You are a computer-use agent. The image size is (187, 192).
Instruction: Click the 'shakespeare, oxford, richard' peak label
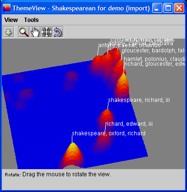pyautogui.click(x=108, y=133)
